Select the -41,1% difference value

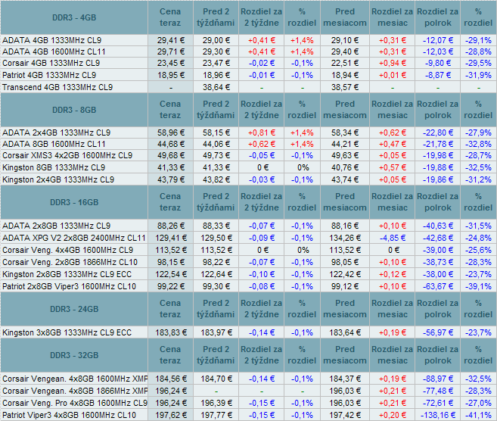[x=478, y=415]
